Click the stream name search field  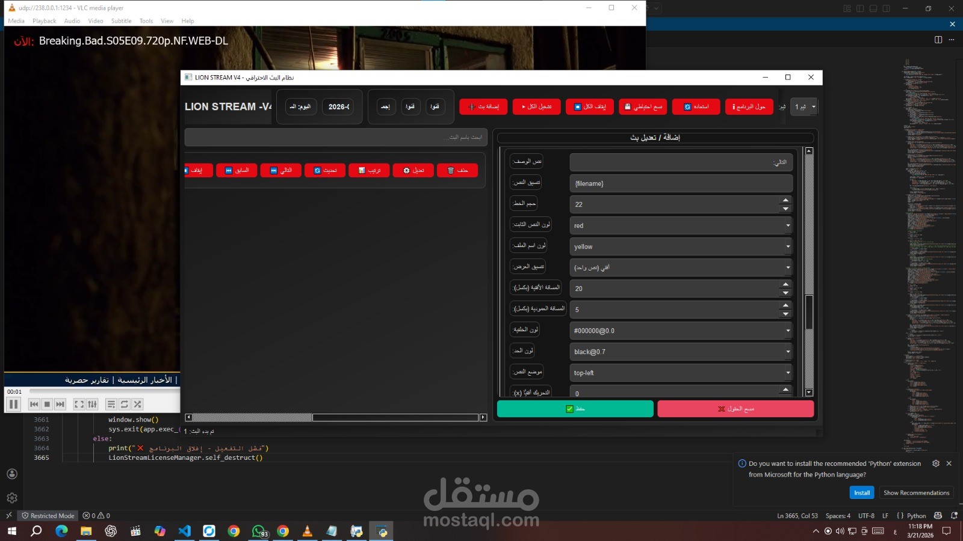336,137
